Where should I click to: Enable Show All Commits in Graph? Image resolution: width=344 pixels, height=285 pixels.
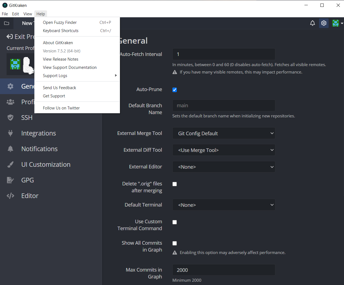click(175, 243)
